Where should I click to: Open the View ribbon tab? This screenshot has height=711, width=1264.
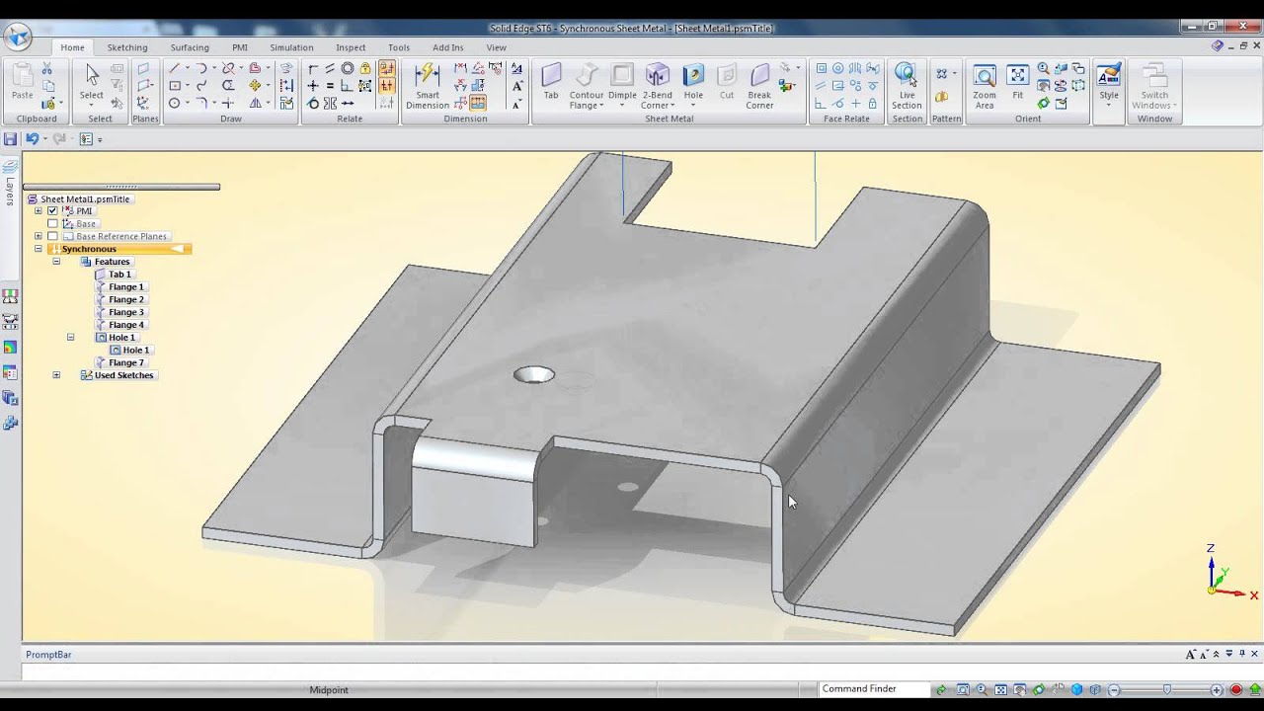click(496, 47)
